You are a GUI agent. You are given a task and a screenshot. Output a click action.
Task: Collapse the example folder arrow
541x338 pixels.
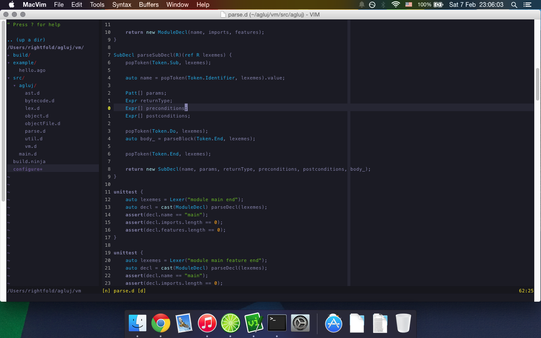[x=8, y=63]
